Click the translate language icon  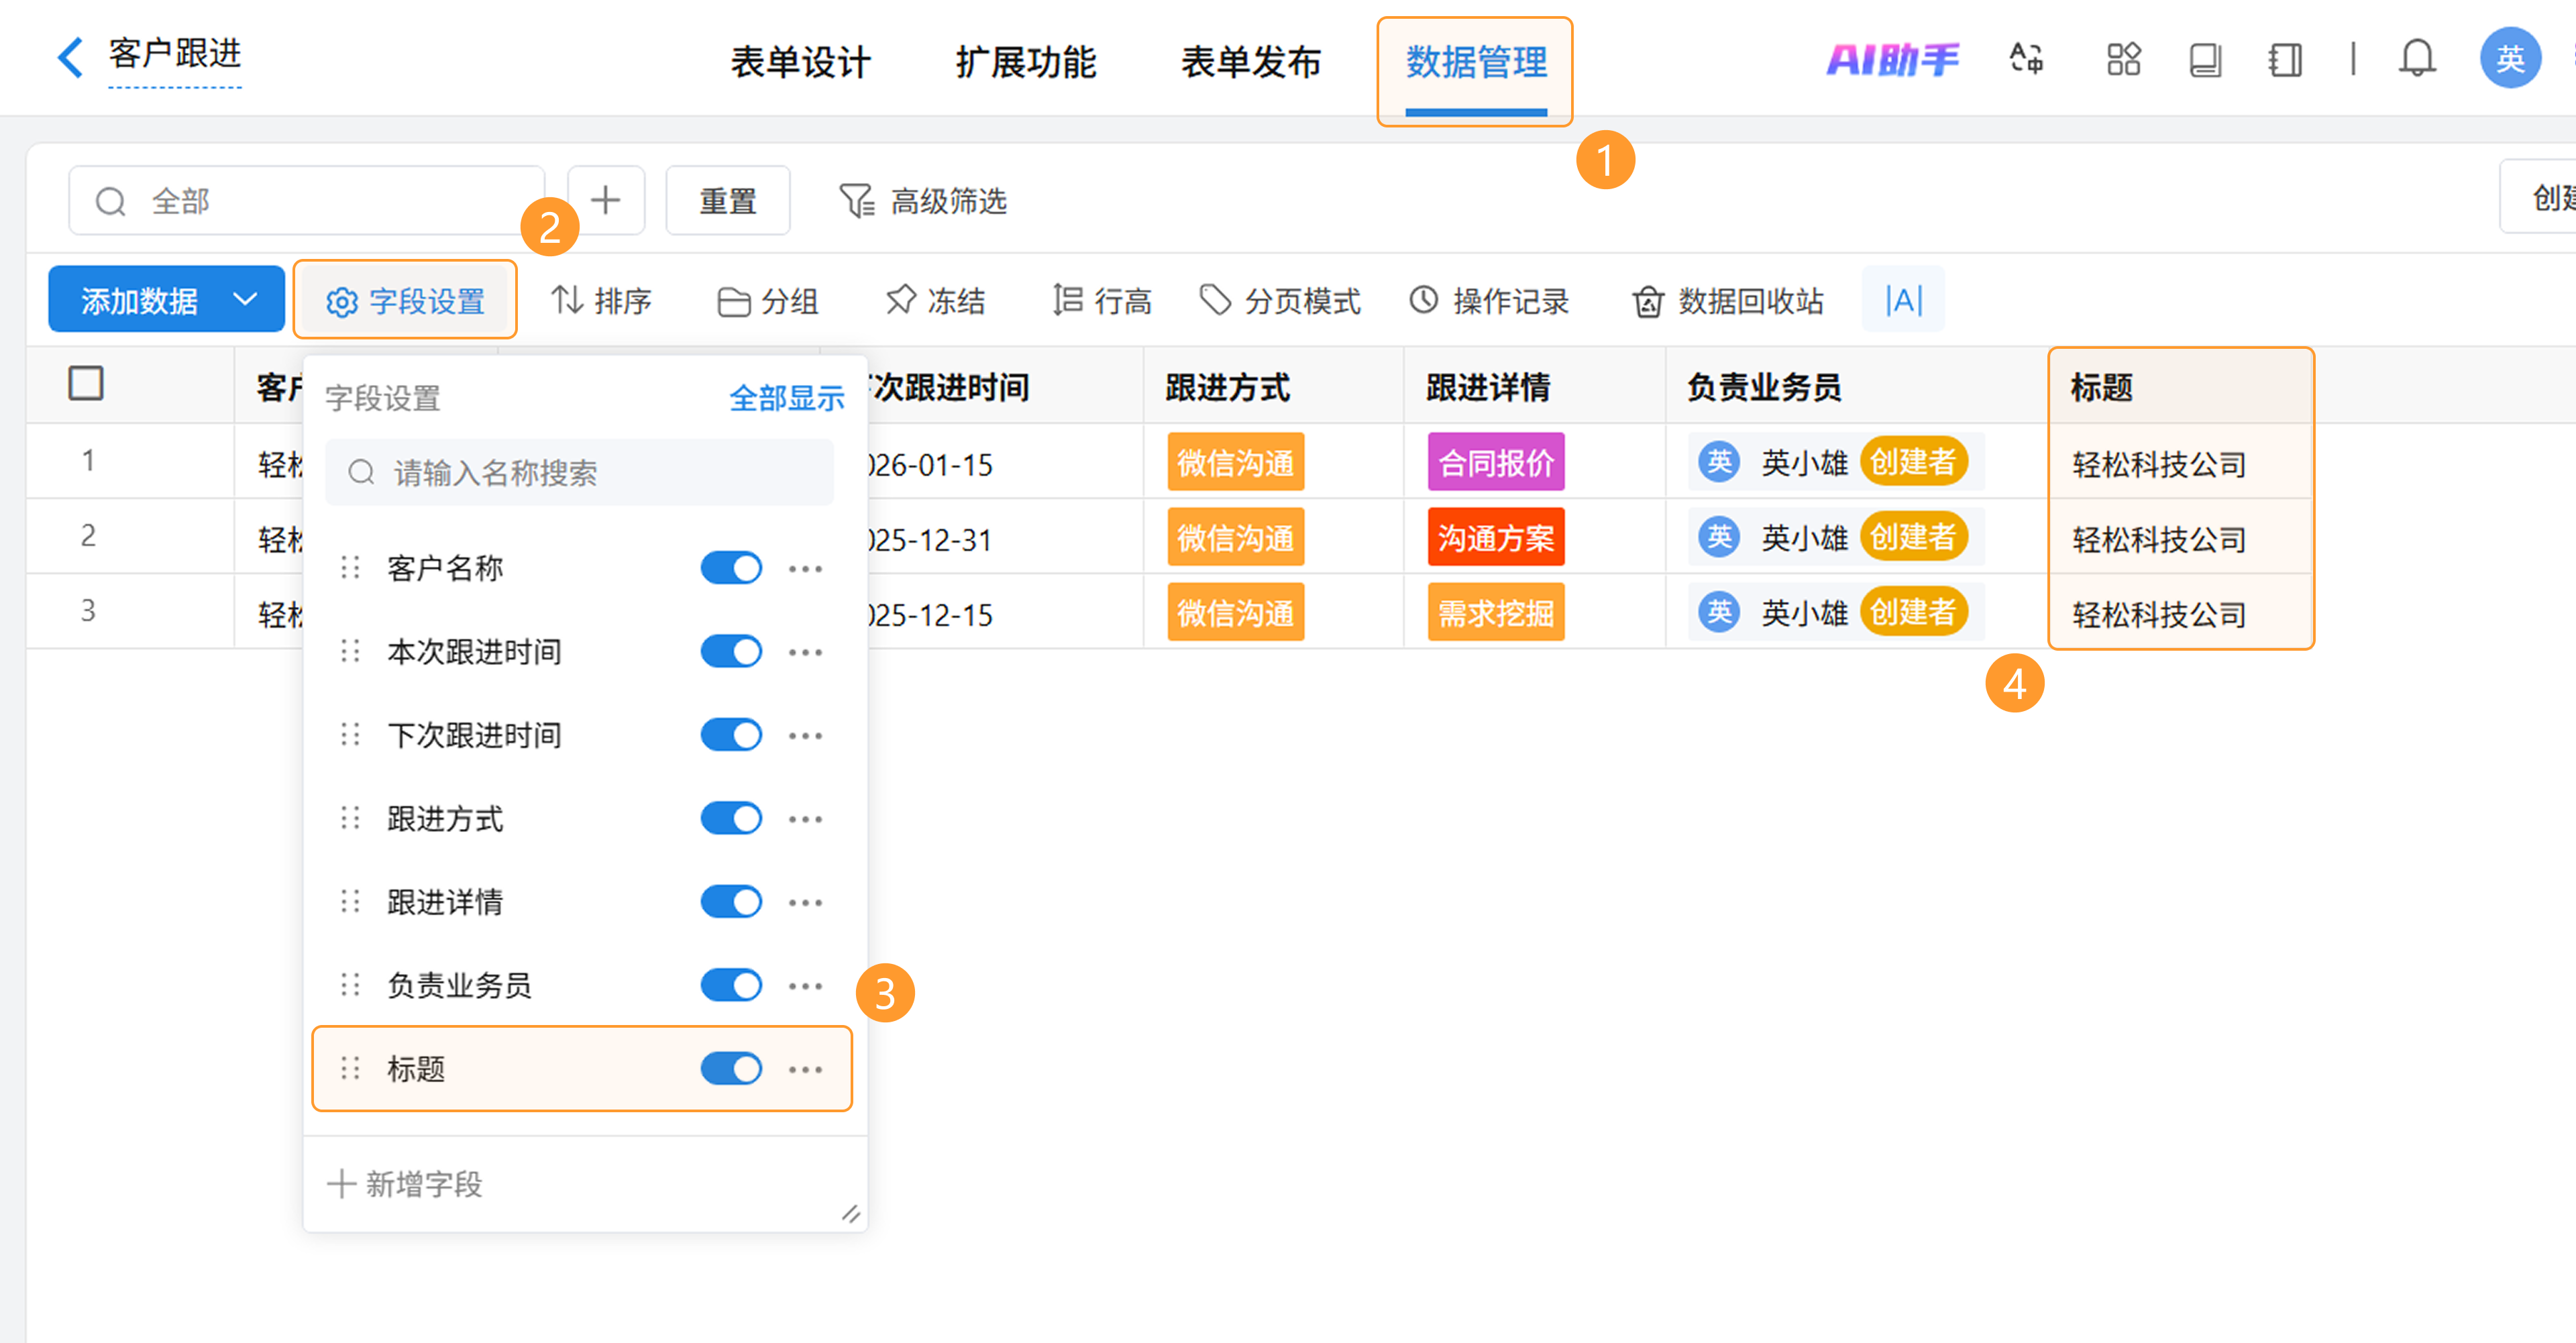[2026, 59]
